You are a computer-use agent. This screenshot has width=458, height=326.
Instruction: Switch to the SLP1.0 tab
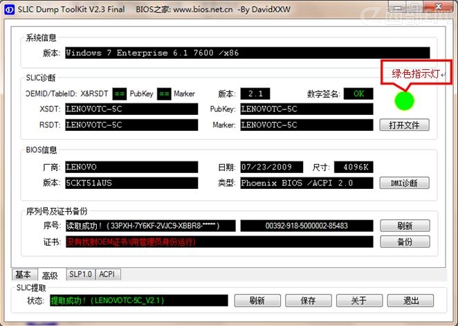point(80,275)
